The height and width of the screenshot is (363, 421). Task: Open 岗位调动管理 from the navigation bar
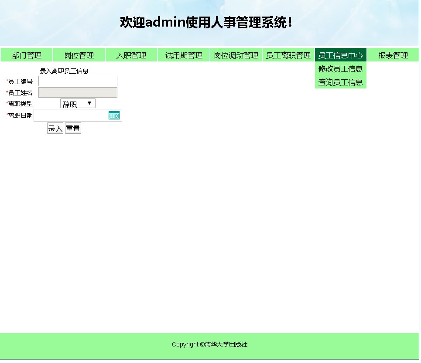[236, 55]
